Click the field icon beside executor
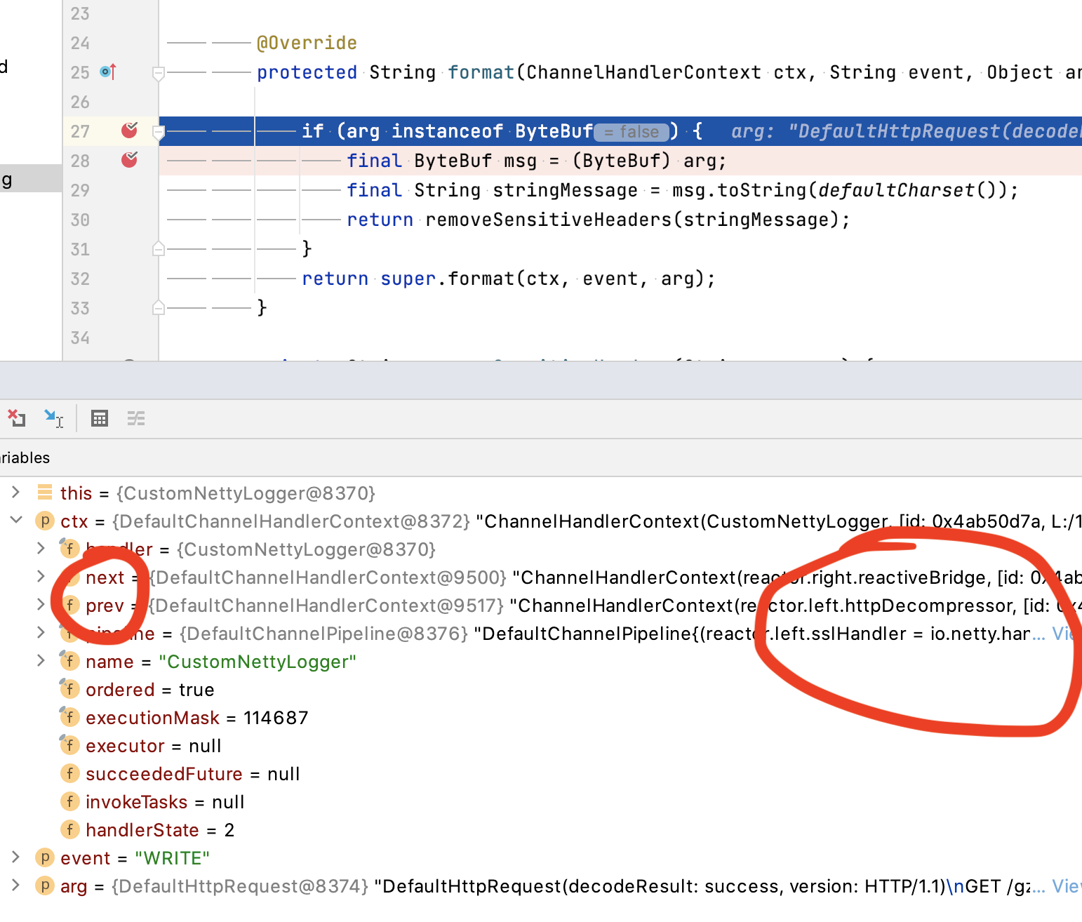This screenshot has height=922, width=1082. point(69,744)
